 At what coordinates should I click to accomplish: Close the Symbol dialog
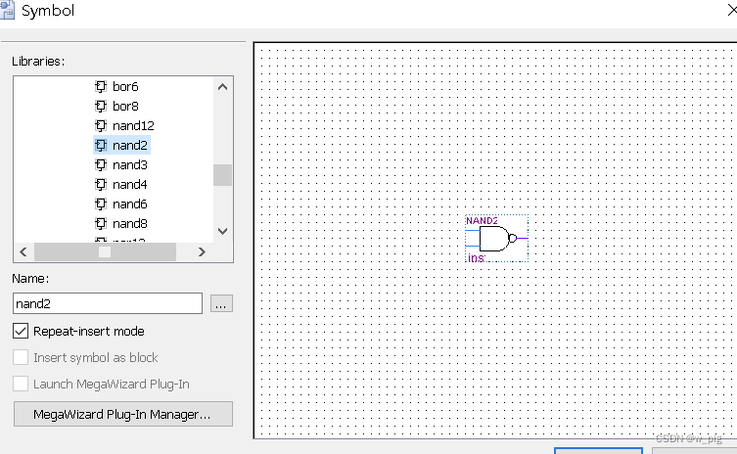(731, 10)
